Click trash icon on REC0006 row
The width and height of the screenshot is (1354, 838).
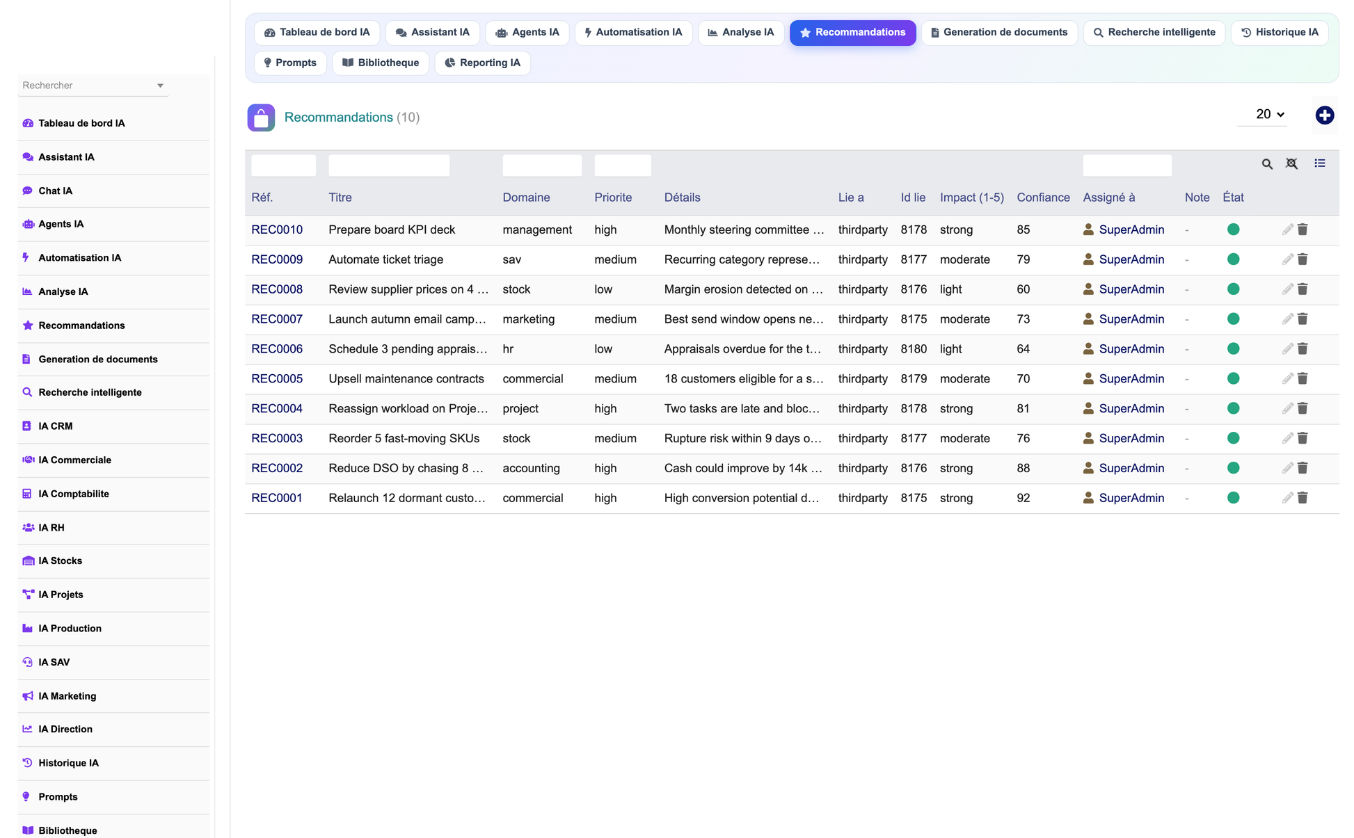(x=1303, y=349)
